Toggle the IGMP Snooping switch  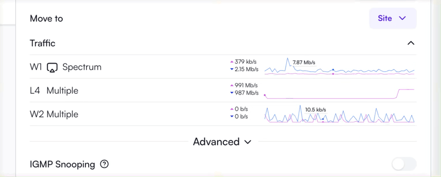click(404, 164)
